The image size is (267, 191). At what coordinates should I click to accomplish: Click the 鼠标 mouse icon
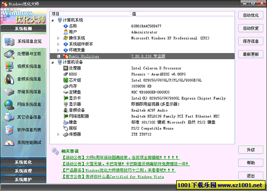(66, 128)
